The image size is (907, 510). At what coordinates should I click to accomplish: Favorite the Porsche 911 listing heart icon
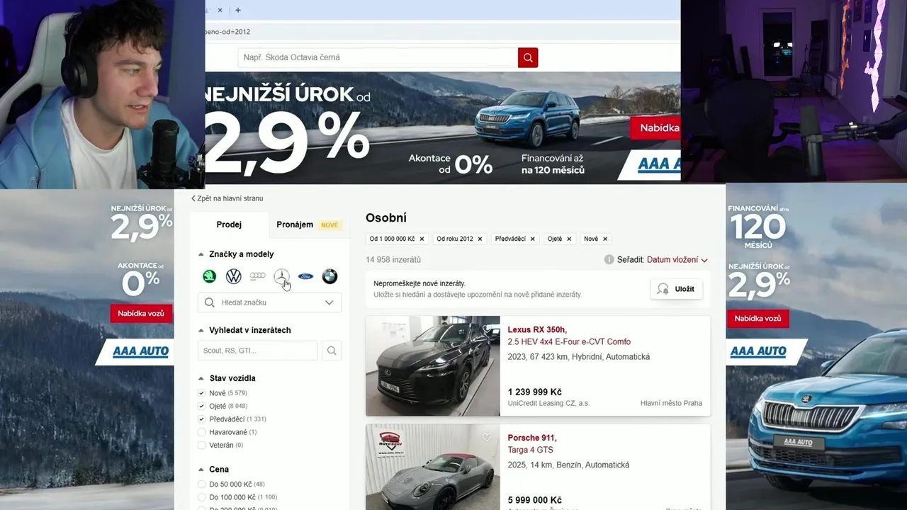tap(487, 437)
